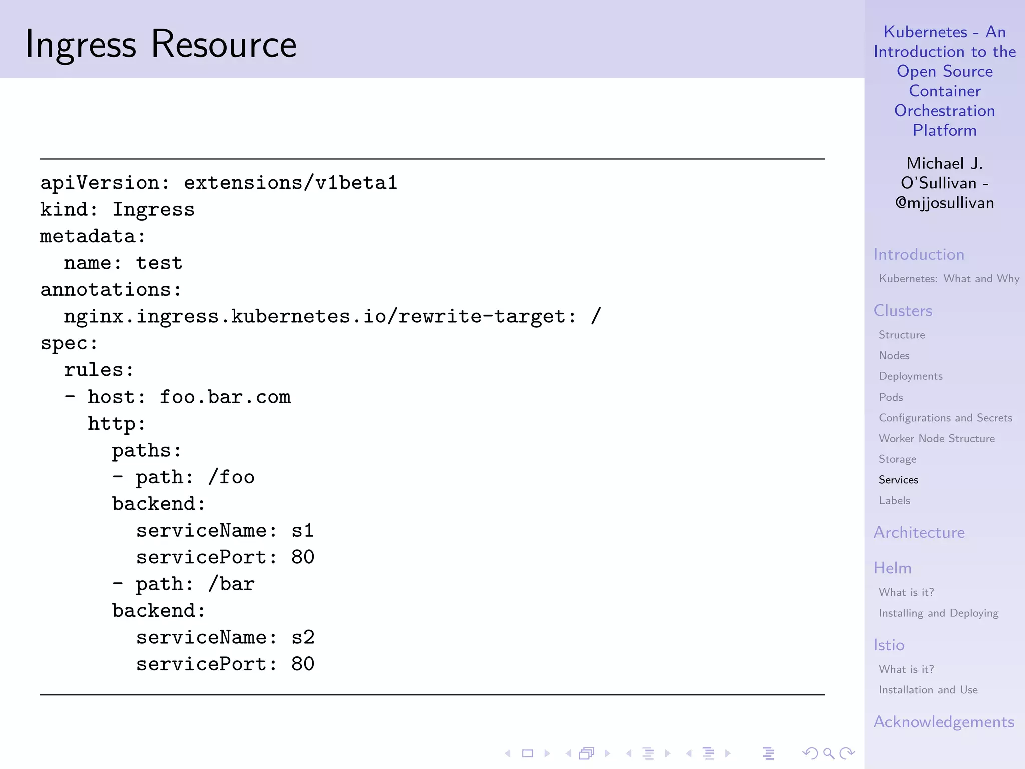1025x769 pixels.
Task: Go to previous slide arrow
Action: pyautogui.click(x=508, y=753)
